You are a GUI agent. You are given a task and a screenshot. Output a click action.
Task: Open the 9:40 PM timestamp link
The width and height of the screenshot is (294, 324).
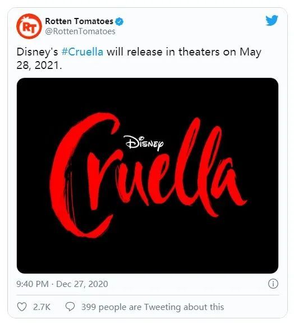[33, 284]
